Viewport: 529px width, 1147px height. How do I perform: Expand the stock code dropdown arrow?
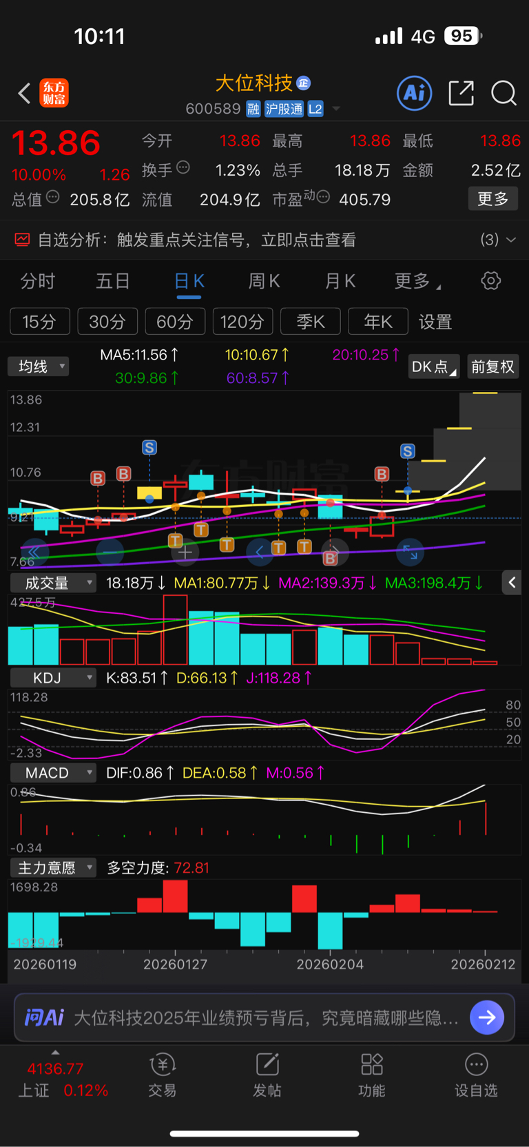pyautogui.click(x=336, y=109)
